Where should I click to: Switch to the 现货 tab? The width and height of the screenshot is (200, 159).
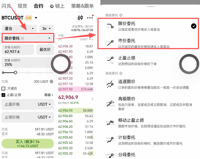point(22,6)
